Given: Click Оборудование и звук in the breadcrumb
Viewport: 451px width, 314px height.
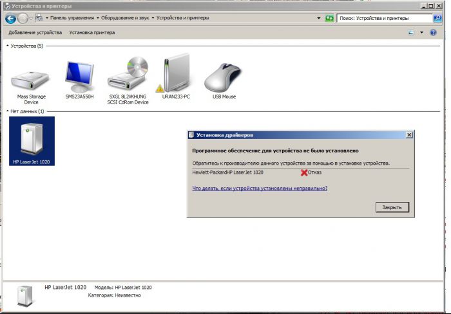Looking at the screenshot, I should click(128, 18).
